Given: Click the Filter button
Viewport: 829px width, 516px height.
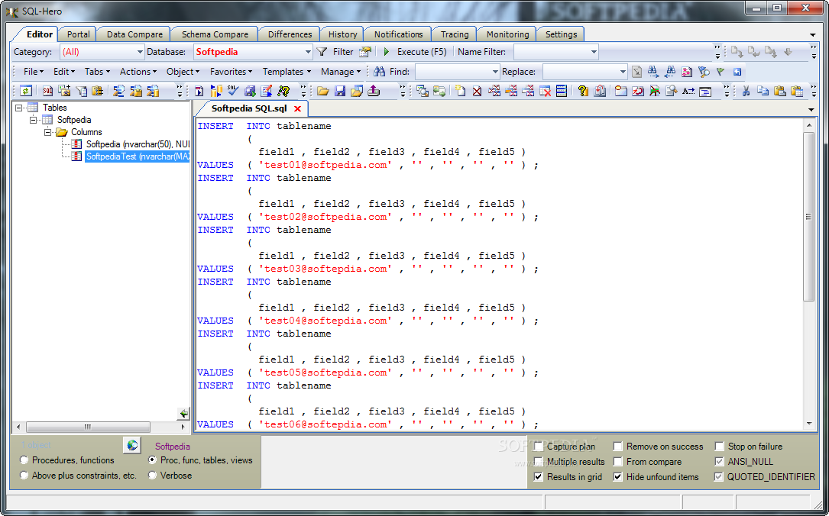Looking at the screenshot, I should point(342,52).
